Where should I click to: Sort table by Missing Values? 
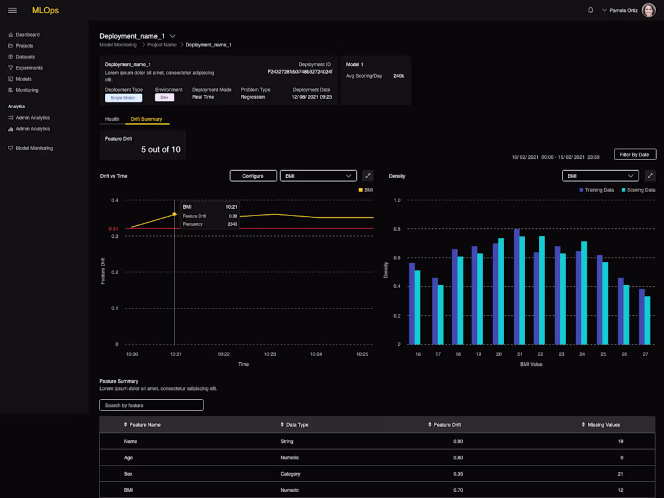[583, 424]
